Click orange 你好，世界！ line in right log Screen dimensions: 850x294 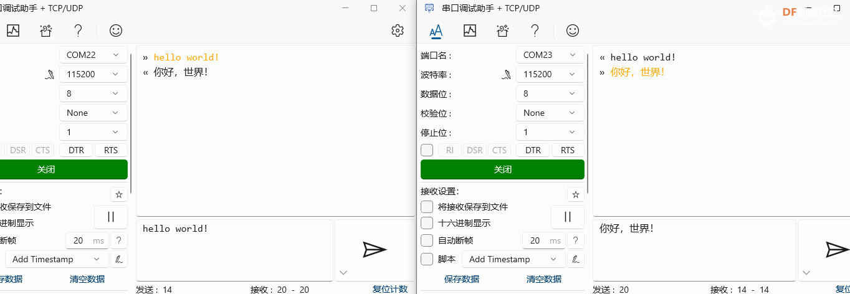[637, 72]
